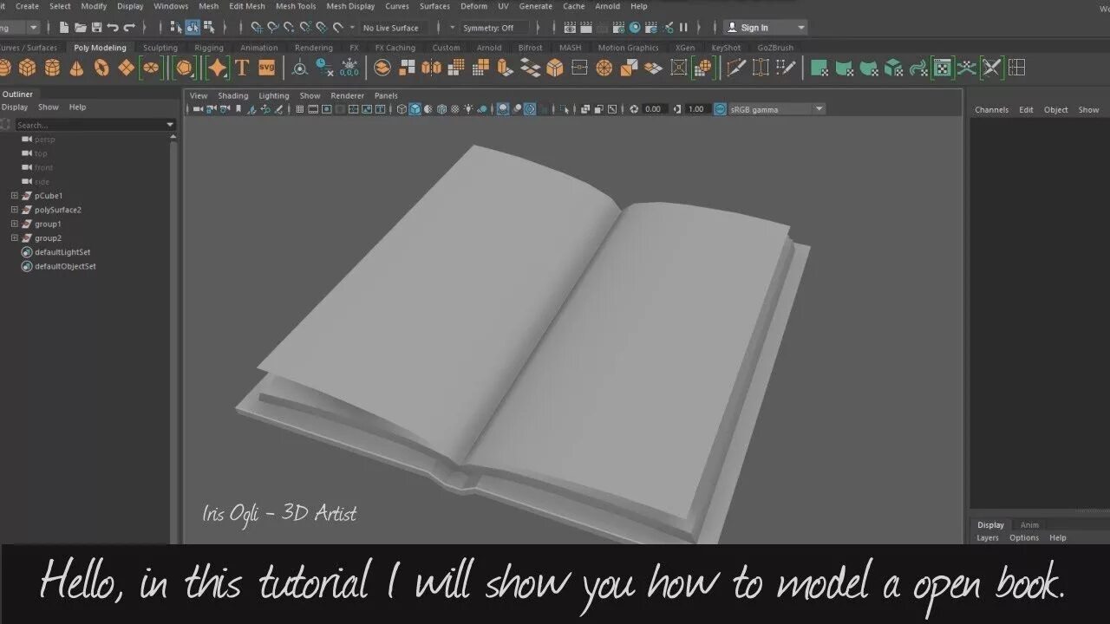Viewport: 1110px width, 624px height.
Task: Create a super shape (star) from the shelf
Action: [217, 68]
